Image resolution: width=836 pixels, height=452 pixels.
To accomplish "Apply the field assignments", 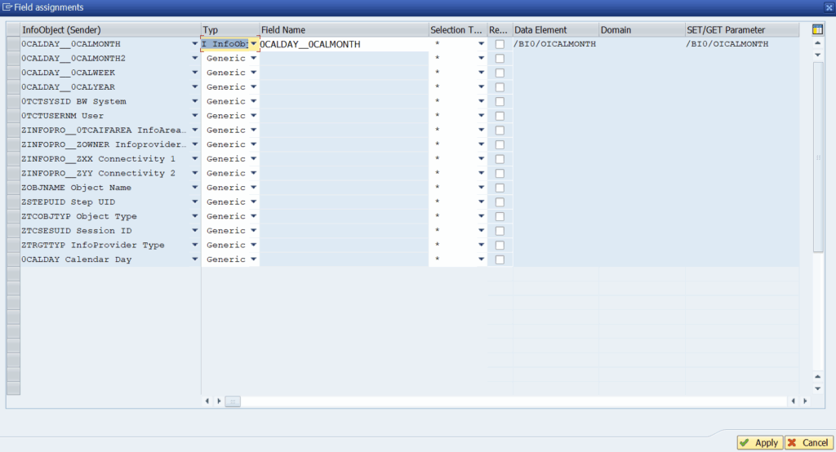I will (760, 442).
